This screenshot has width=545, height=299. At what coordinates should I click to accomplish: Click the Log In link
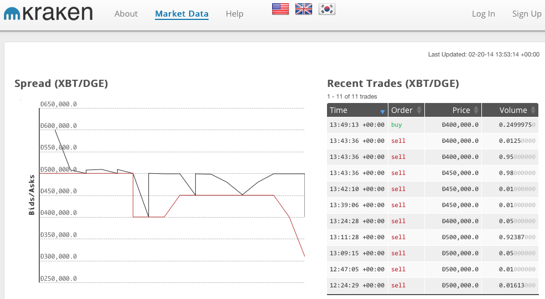483,13
